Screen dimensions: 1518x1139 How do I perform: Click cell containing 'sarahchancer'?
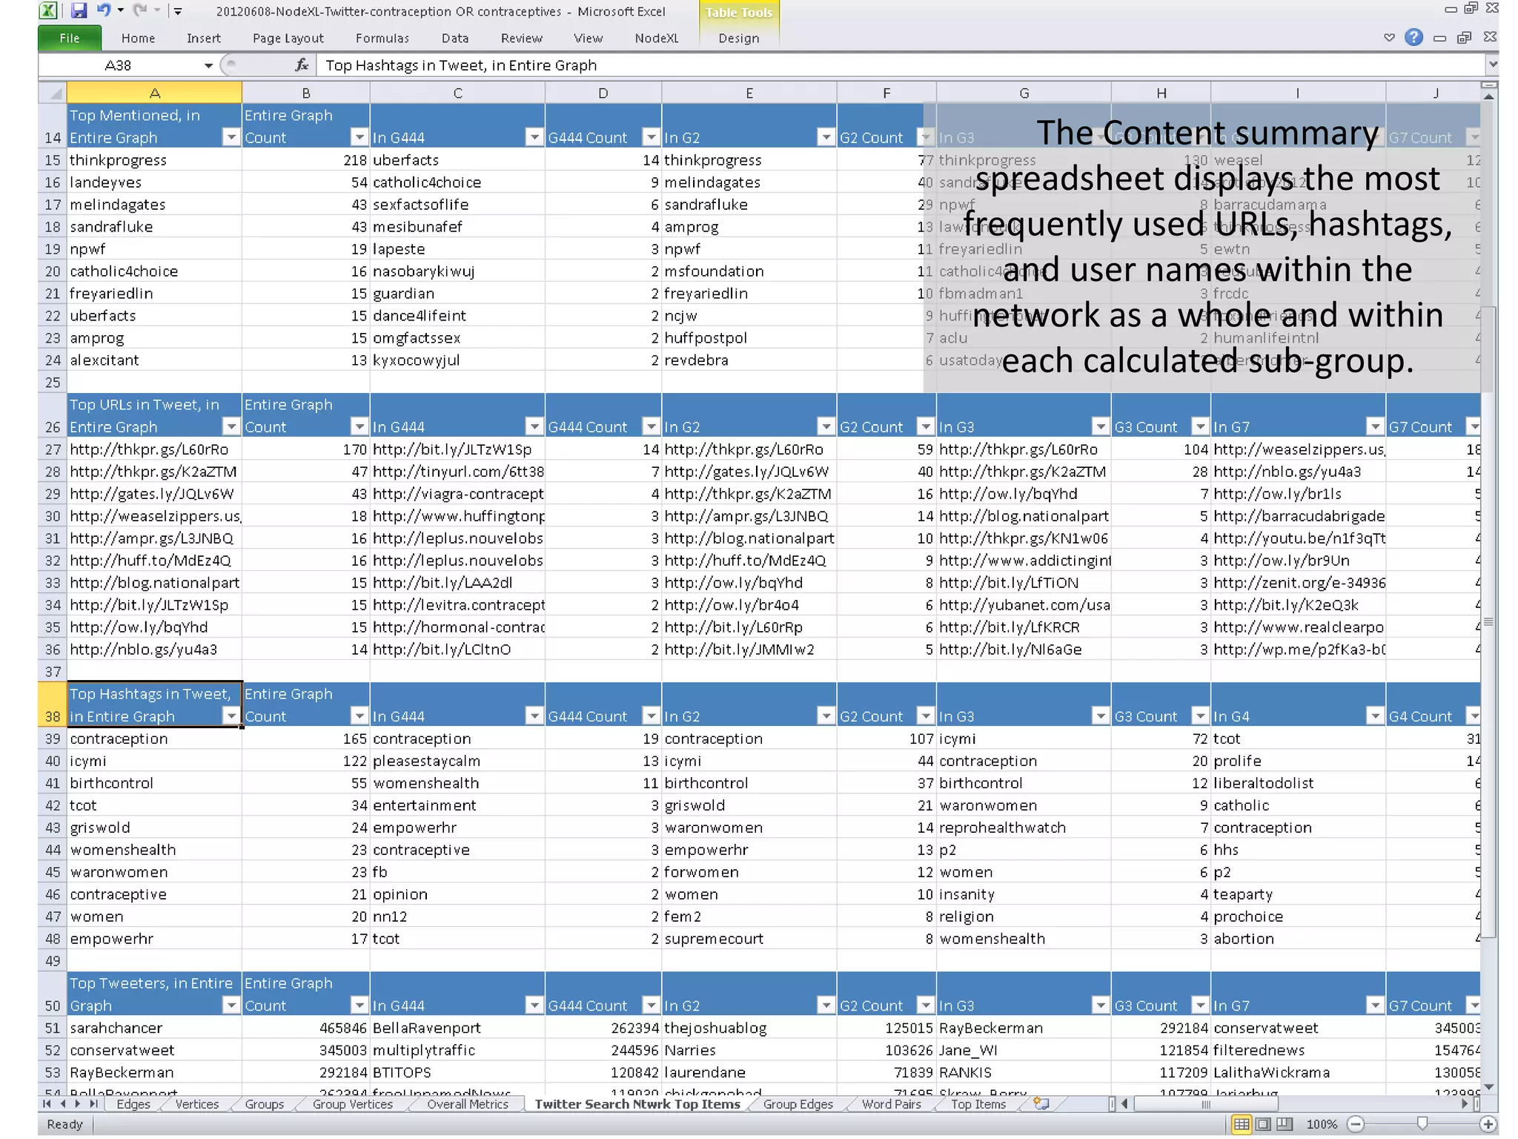(x=154, y=1028)
